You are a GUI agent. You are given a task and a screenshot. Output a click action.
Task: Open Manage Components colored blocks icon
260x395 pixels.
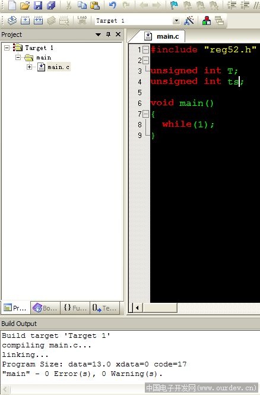point(206,21)
